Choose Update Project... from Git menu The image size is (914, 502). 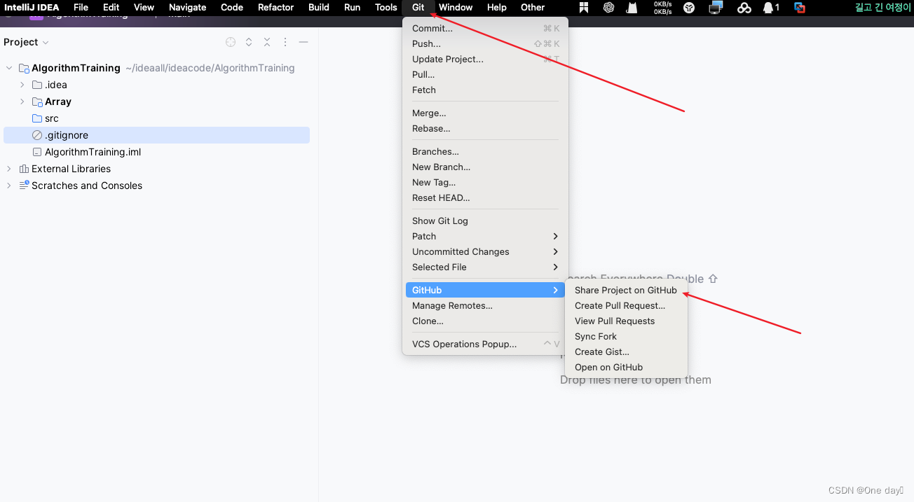(x=485, y=60)
